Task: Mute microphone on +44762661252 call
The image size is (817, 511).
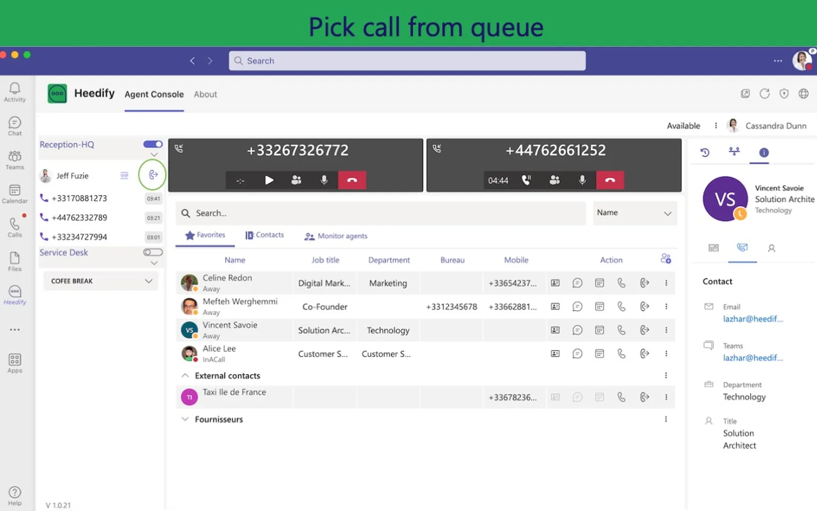Action: pyautogui.click(x=582, y=180)
